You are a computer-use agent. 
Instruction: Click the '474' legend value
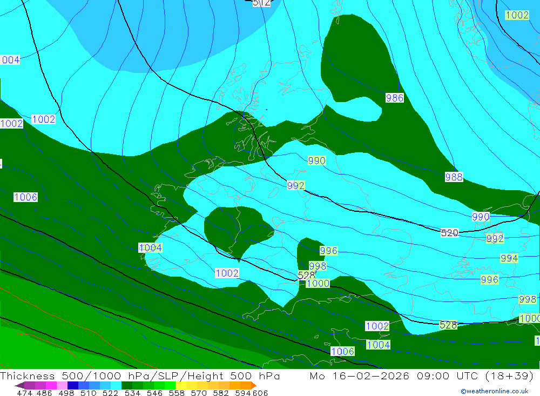coord(24,393)
